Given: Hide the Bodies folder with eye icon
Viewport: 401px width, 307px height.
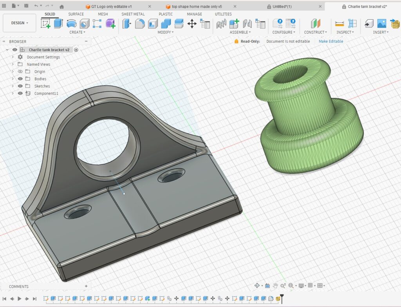Looking at the screenshot, I should [20, 79].
